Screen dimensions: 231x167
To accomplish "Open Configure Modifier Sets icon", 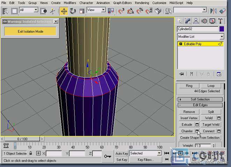I will [x=219, y=74].
